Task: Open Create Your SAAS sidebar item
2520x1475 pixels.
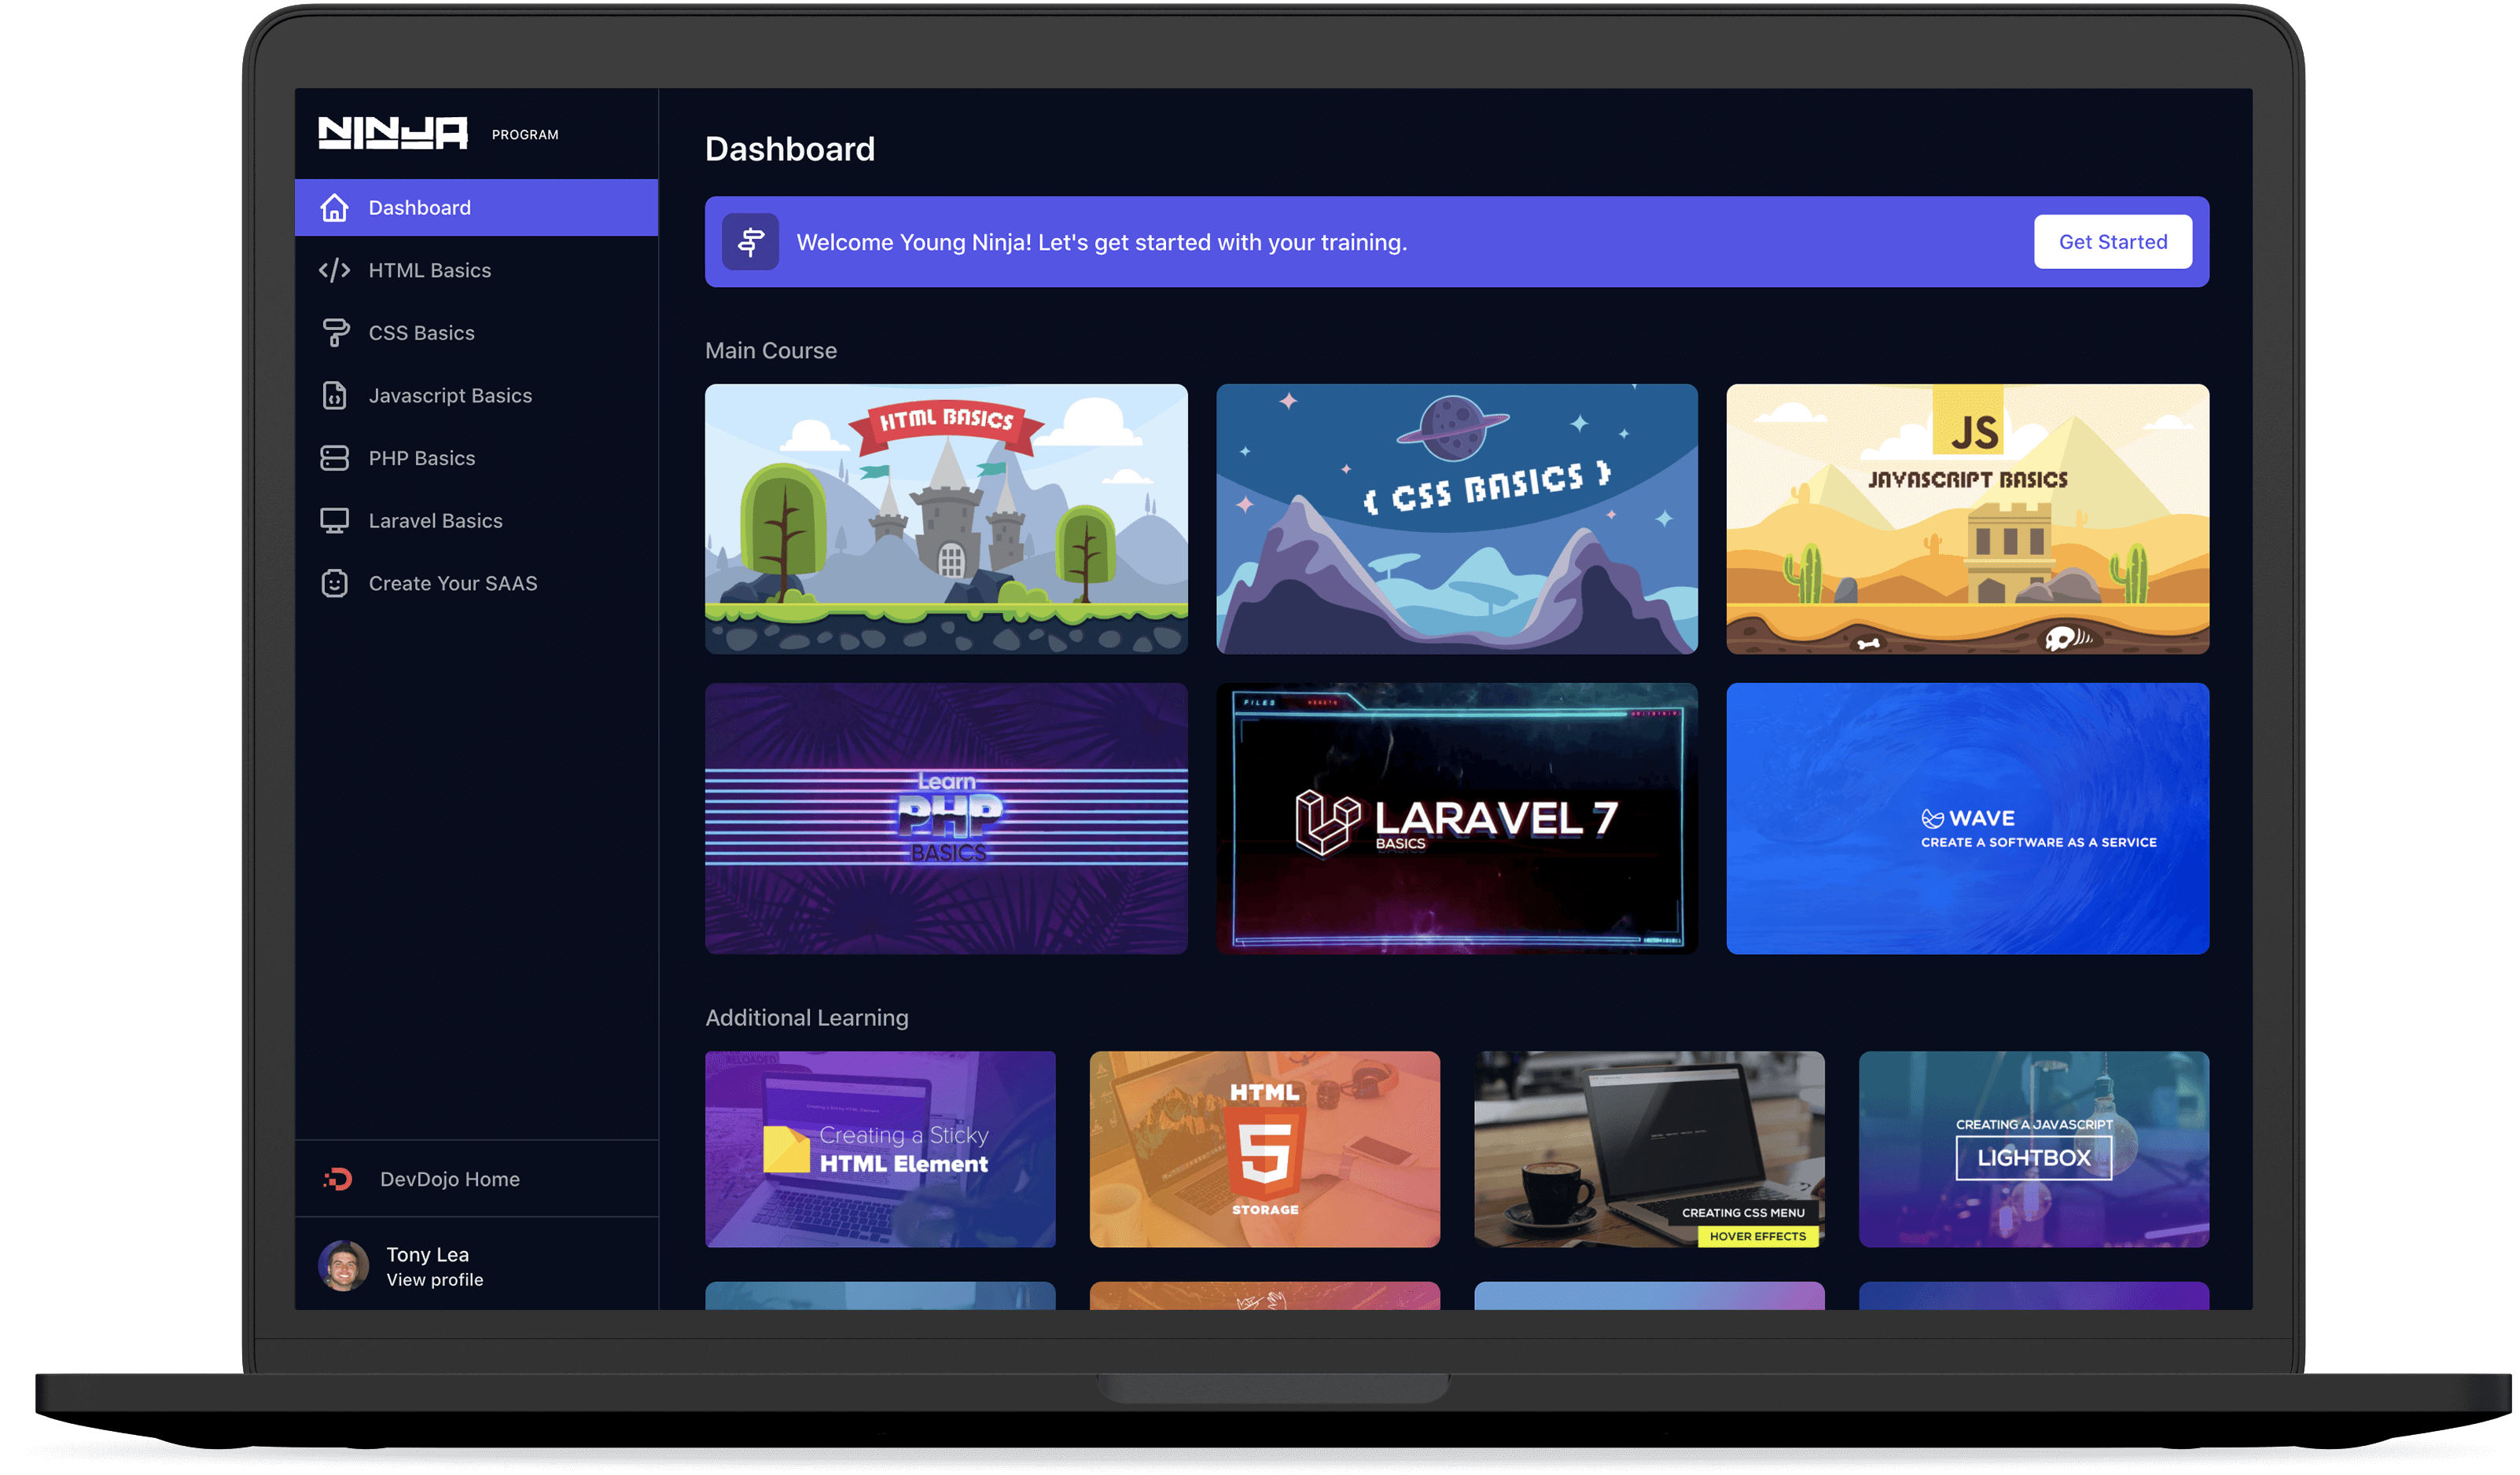Action: (476, 584)
